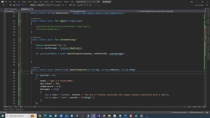Viewport: 210px width, 118px height.
Task: Open Google Chrome from the taskbar
Action: point(40,116)
